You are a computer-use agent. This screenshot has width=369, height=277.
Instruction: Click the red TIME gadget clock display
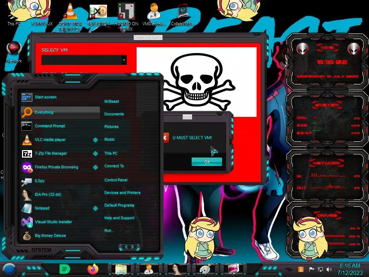332,62
